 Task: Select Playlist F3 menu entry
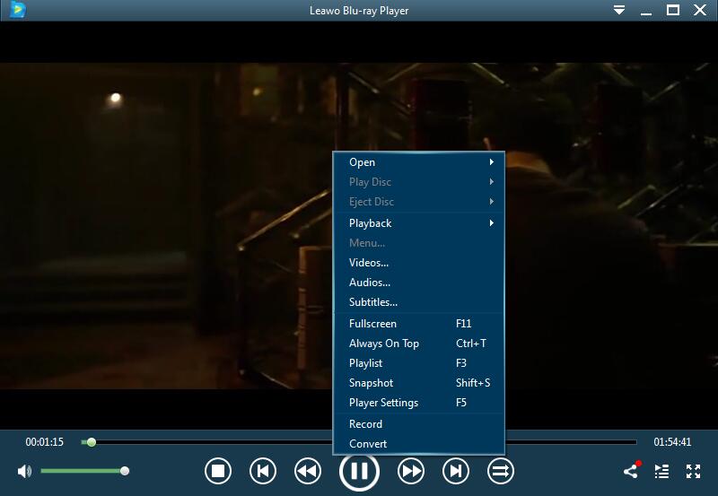(419, 363)
